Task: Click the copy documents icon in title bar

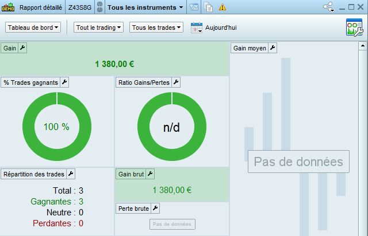Action: [x=208, y=7]
